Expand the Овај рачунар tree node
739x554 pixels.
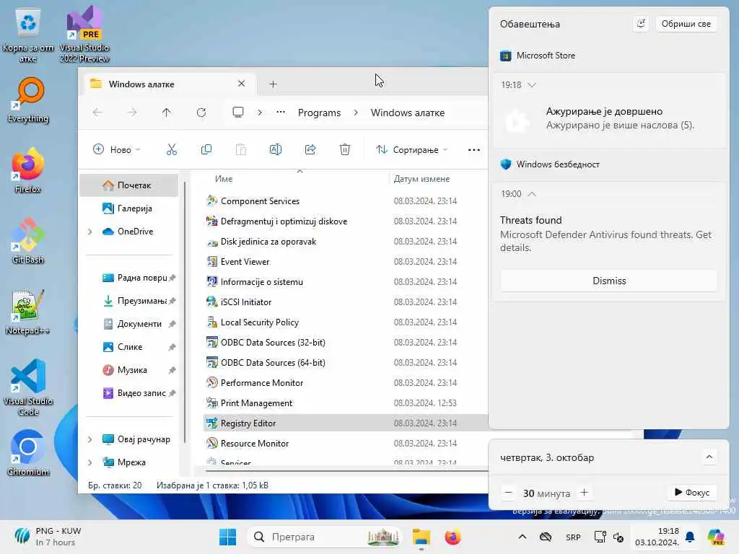point(90,439)
